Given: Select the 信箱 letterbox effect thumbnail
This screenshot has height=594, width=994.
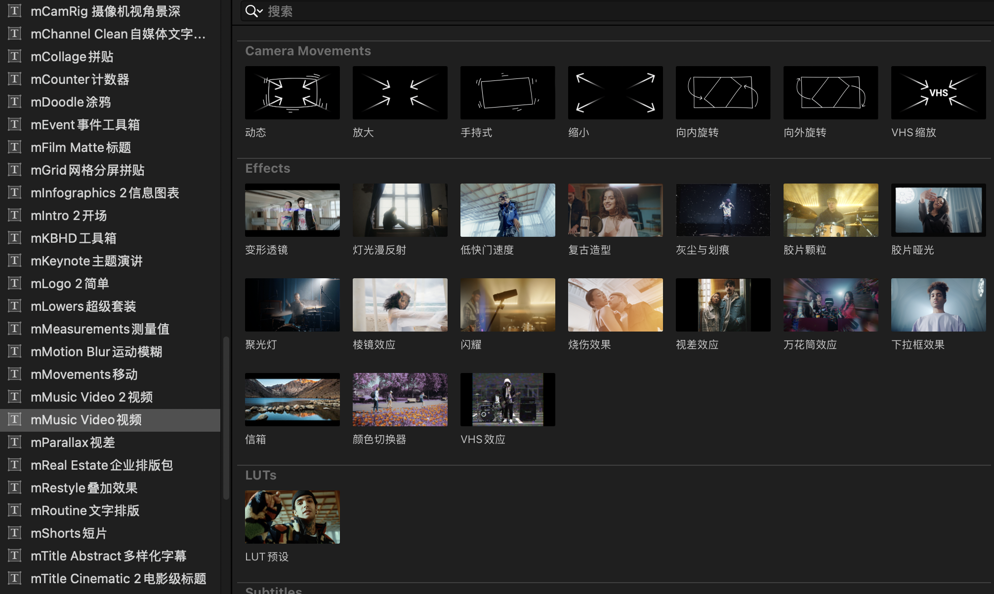Looking at the screenshot, I should click(x=292, y=400).
